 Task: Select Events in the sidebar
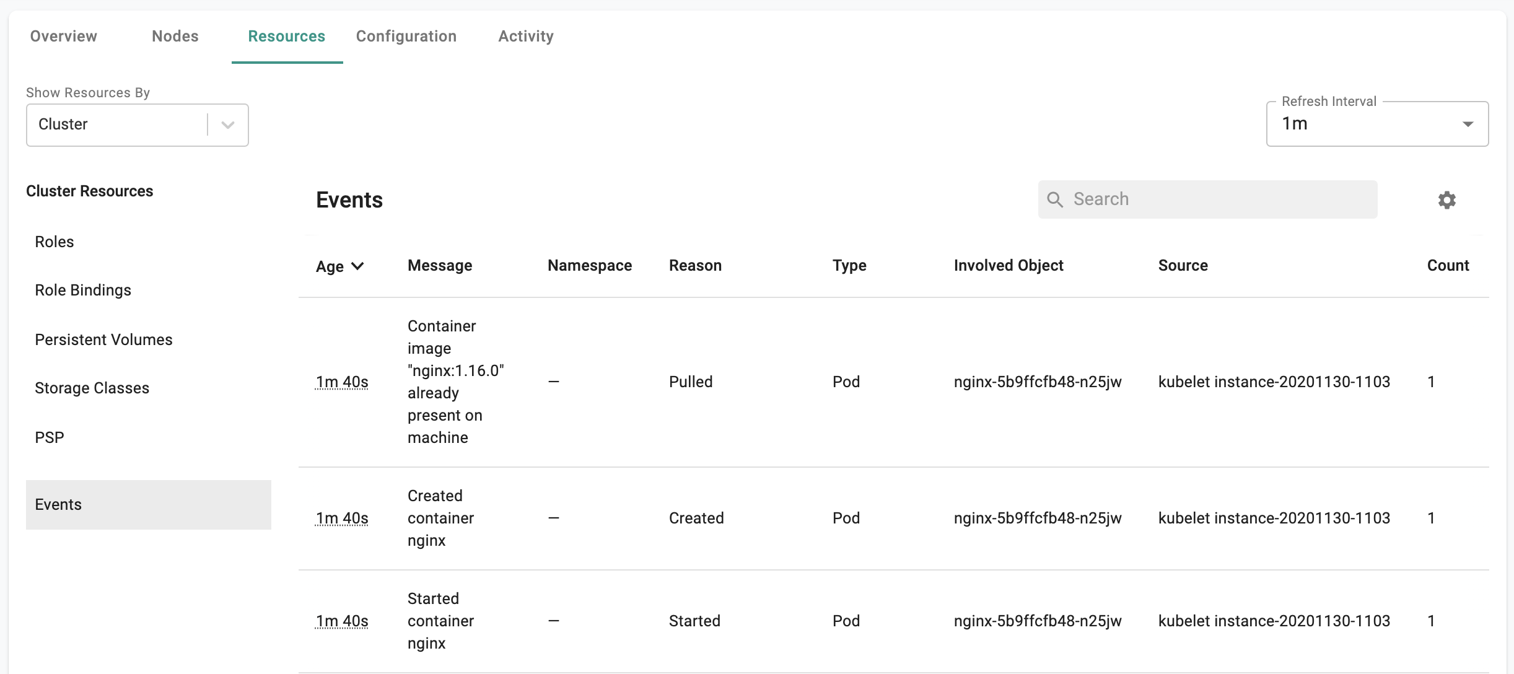(x=149, y=504)
